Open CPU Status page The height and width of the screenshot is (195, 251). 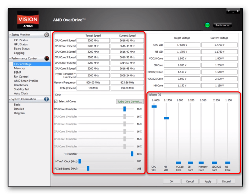21,40
